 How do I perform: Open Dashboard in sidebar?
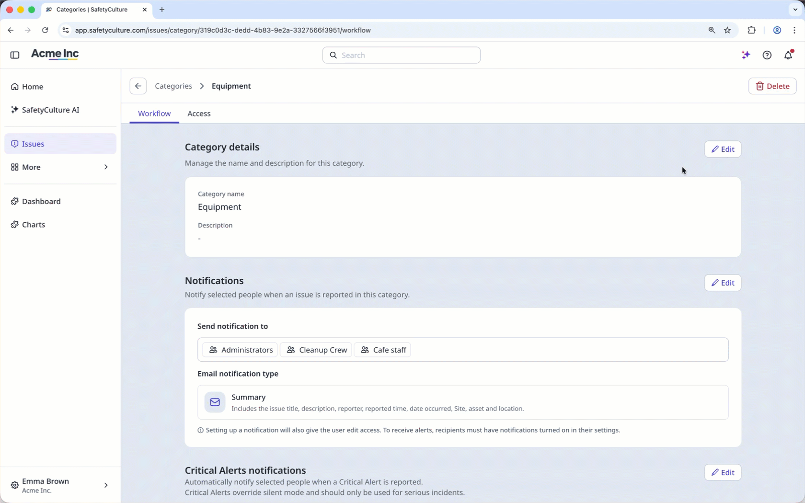pos(60,201)
